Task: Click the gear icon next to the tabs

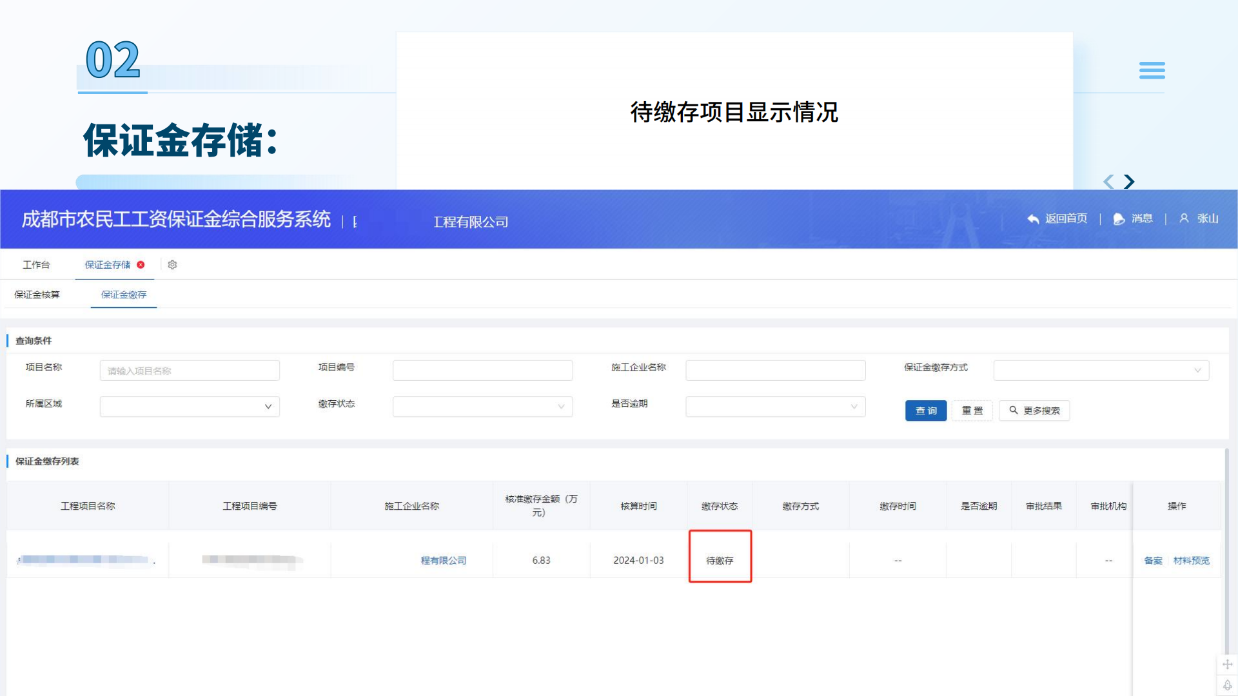Action: pyautogui.click(x=172, y=265)
